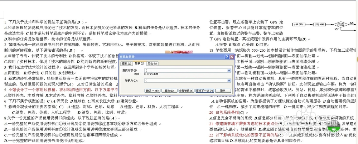The height and width of the screenshot is (144, 358).
Task: Select the 替换 tab
Action: pos(139,63)
